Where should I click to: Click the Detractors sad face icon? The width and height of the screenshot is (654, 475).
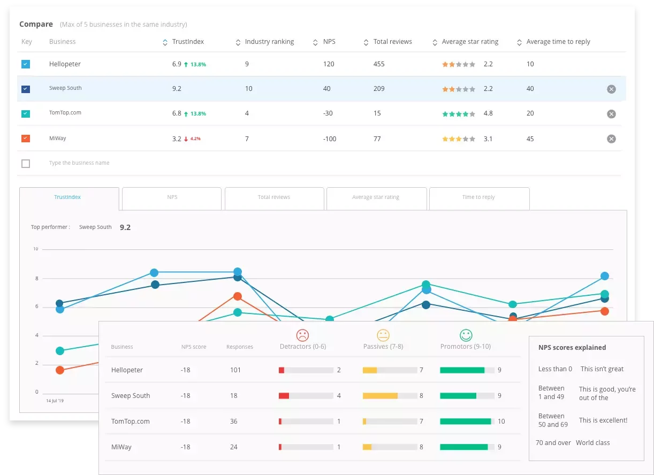coord(302,335)
